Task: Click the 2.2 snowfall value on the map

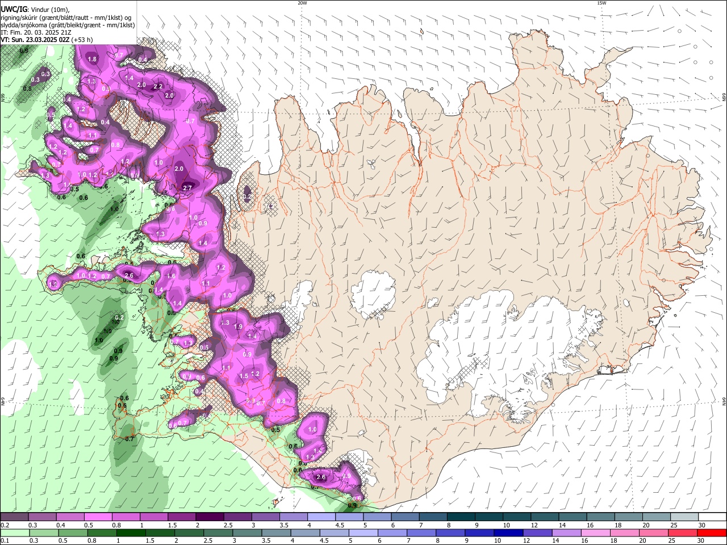Action: (x=158, y=86)
